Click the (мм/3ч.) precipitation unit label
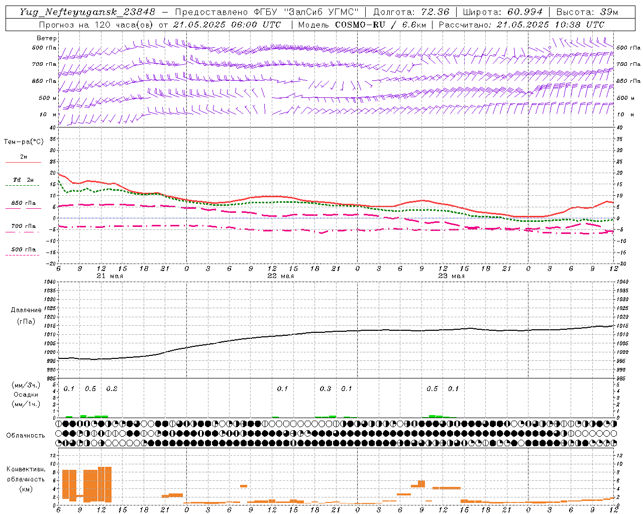The image size is (643, 514). (x=26, y=385)
